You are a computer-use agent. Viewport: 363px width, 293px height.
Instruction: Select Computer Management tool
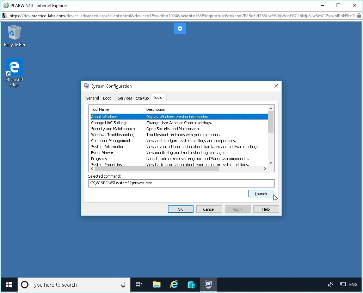[179, 141]
